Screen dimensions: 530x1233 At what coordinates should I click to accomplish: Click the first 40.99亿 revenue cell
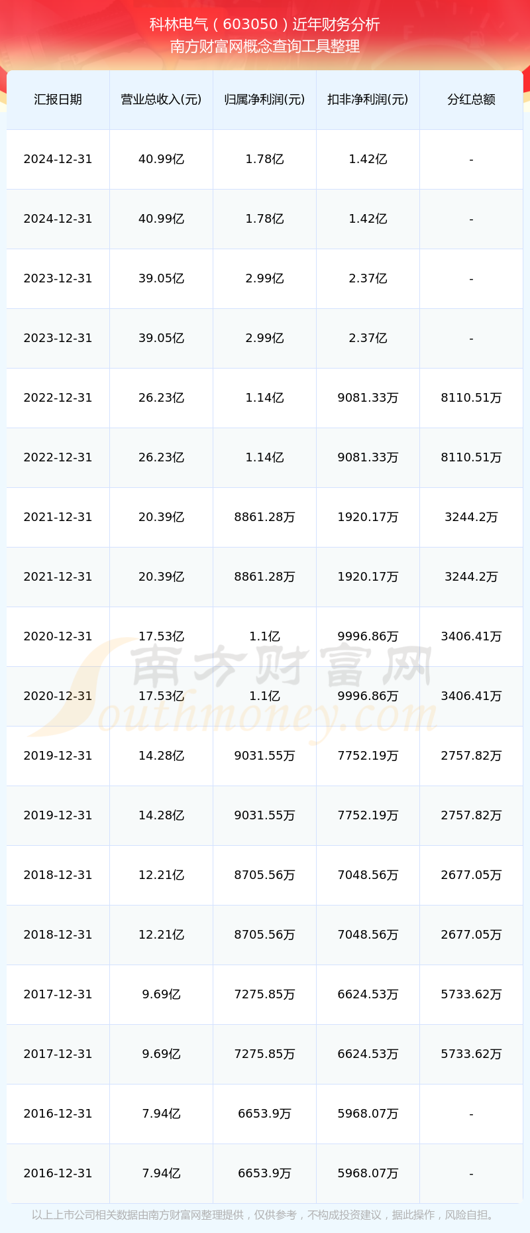click(x=161, y=159)
